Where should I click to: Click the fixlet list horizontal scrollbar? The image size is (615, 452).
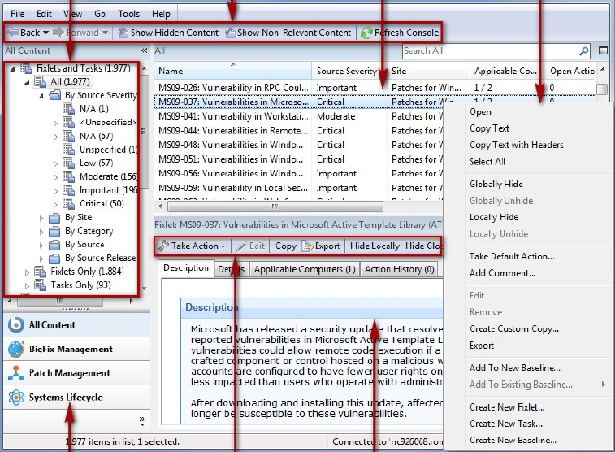[x=275, y=206]
